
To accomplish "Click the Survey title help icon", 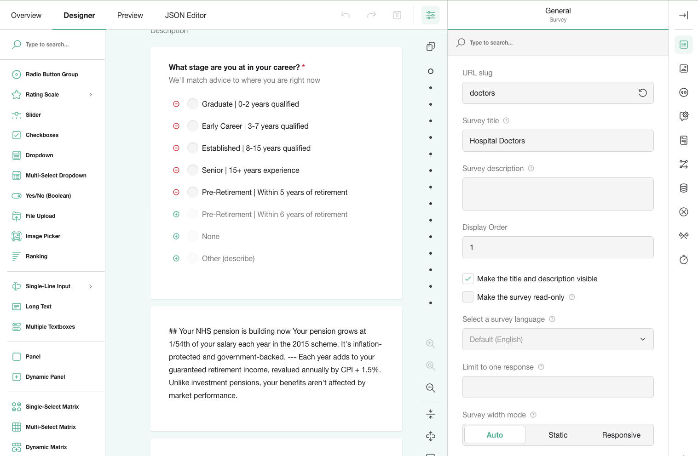I will tap(506, 120).
